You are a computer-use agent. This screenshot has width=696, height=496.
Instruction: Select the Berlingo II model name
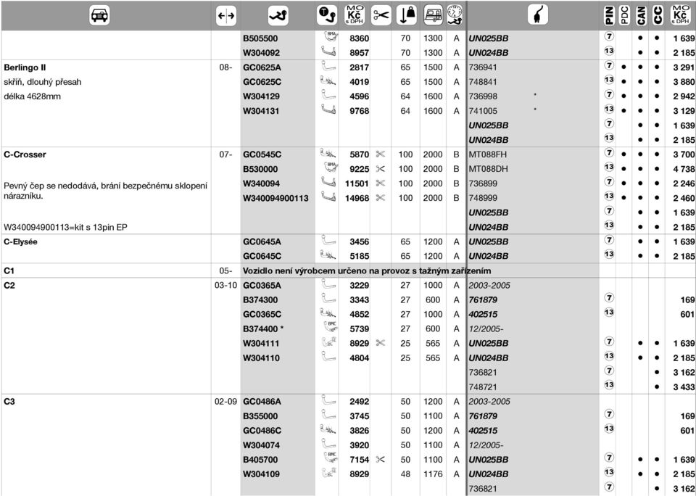pyautogui.click(x=25, y=67)
